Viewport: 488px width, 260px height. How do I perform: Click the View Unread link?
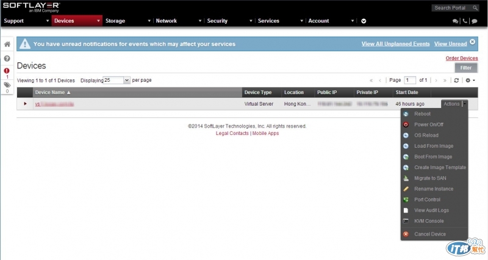pyautogui.click(x=450, y=44)
